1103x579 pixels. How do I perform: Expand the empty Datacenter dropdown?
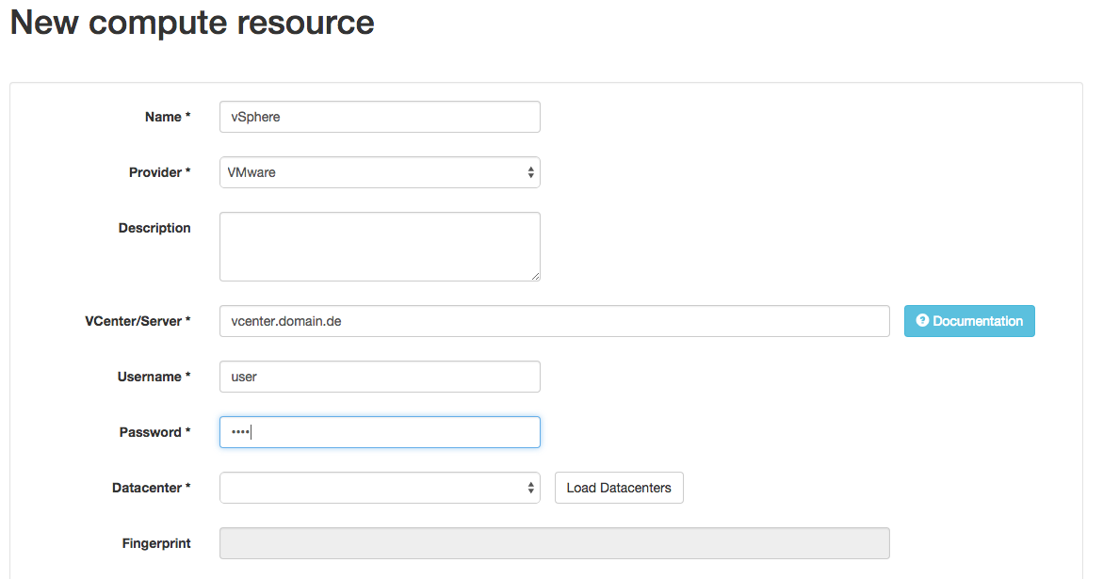pos(380,488)
